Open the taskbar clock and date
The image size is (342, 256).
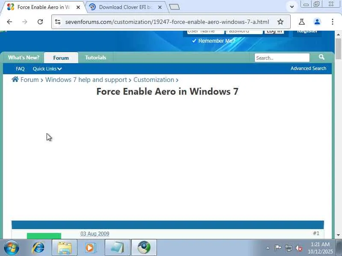point(320,248)
